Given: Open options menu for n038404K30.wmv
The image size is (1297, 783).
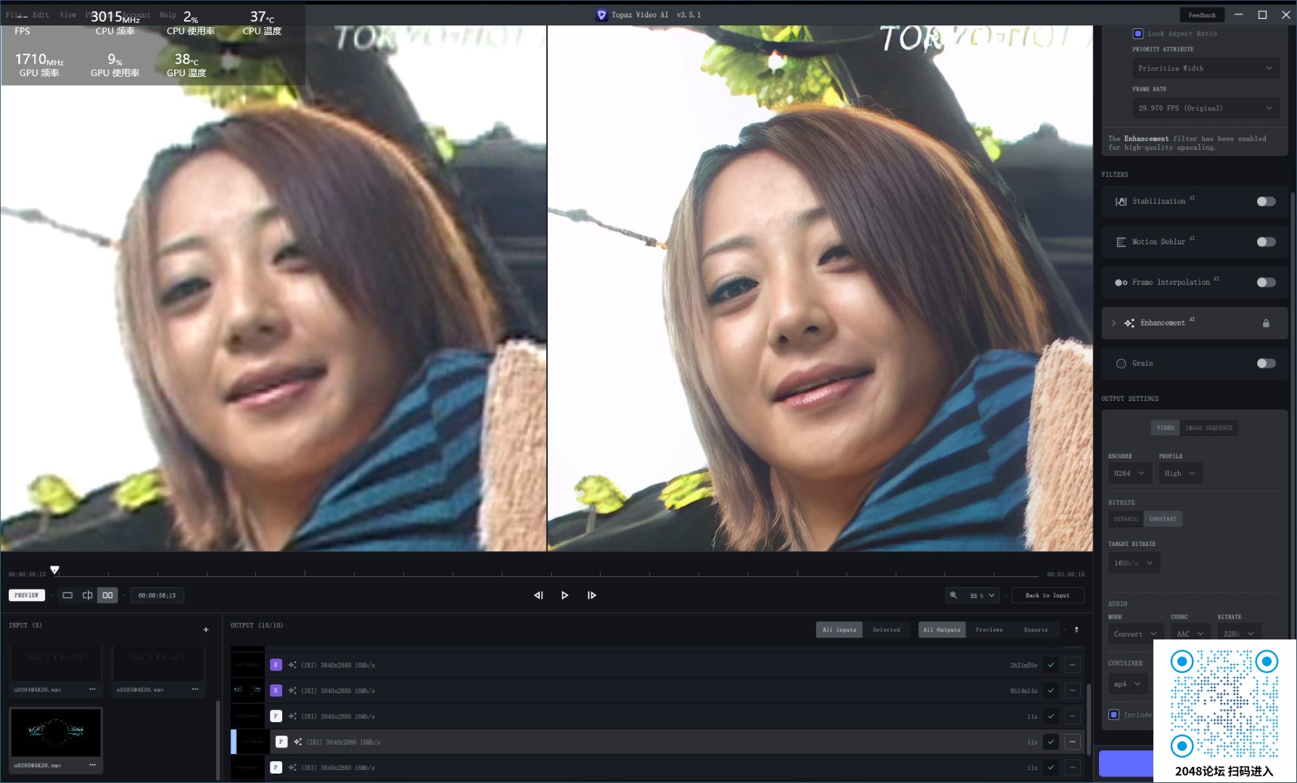Looking at the screenshot, I should click(92, 689).
